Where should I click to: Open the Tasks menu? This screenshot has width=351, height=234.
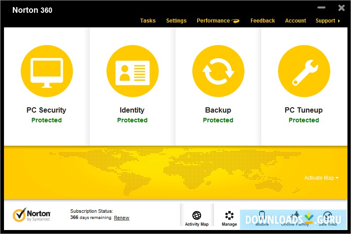pyautogui.click(x=148, y=21)
